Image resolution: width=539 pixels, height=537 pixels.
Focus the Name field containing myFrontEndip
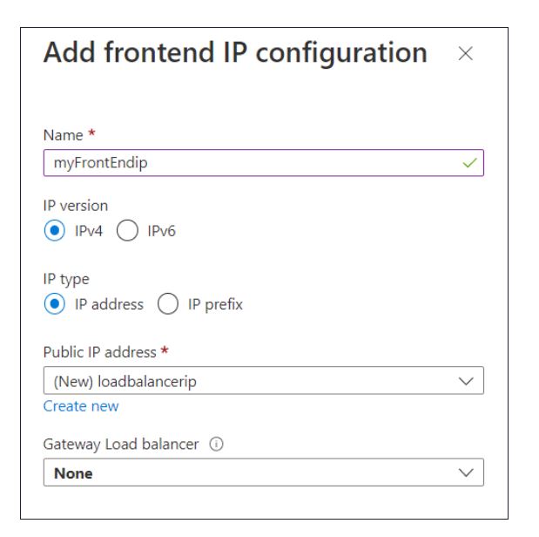point(264,162)
